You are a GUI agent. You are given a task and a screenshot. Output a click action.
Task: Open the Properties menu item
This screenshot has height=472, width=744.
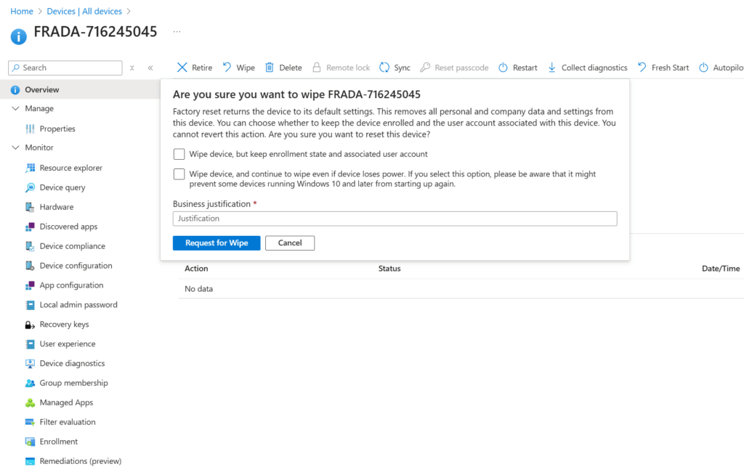point(57,129)
